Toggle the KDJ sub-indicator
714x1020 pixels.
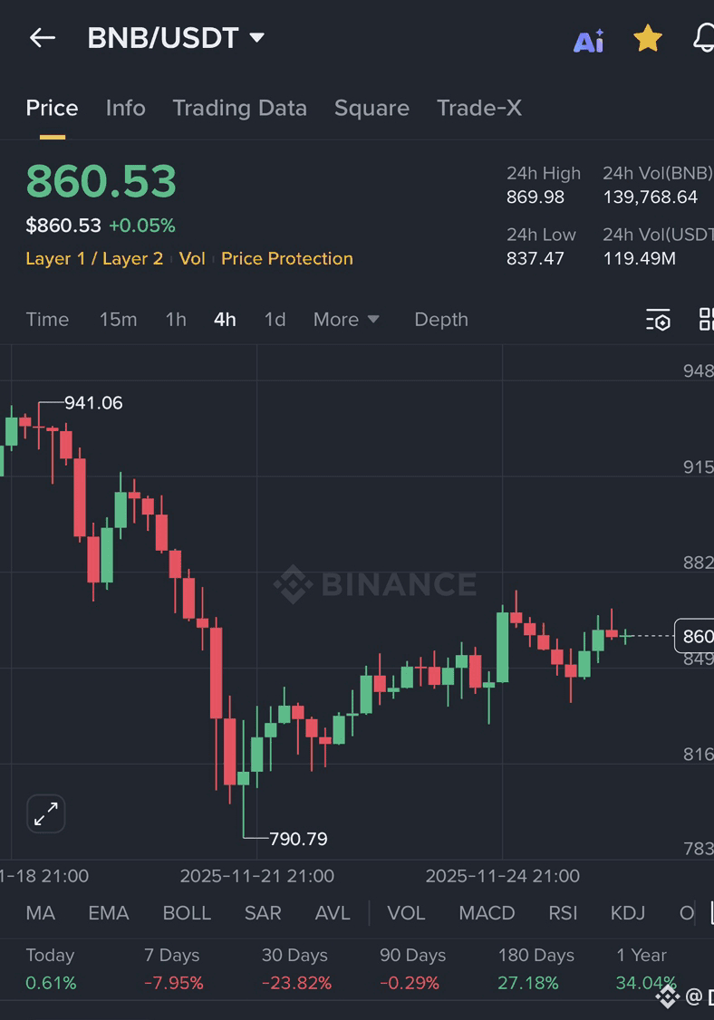click(x=627, y=913)
